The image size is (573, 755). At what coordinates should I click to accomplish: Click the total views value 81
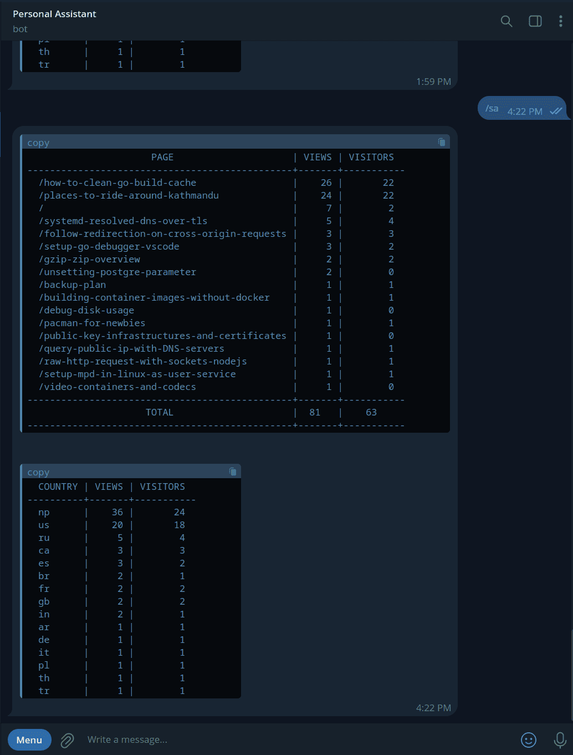tap(315, 412)
